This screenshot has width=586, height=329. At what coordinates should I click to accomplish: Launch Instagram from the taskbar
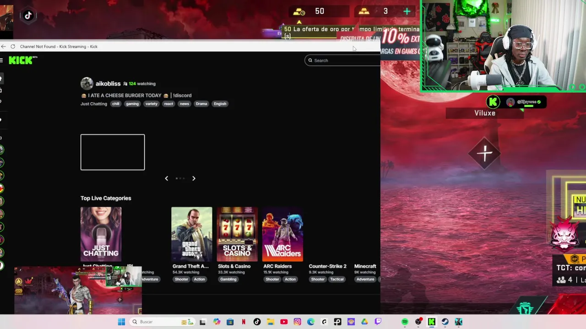point(298,322)
